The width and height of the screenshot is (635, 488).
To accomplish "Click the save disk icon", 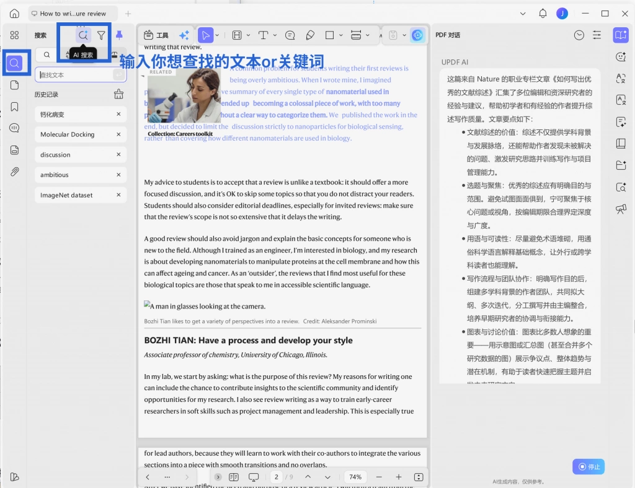I will pos(393,35).
